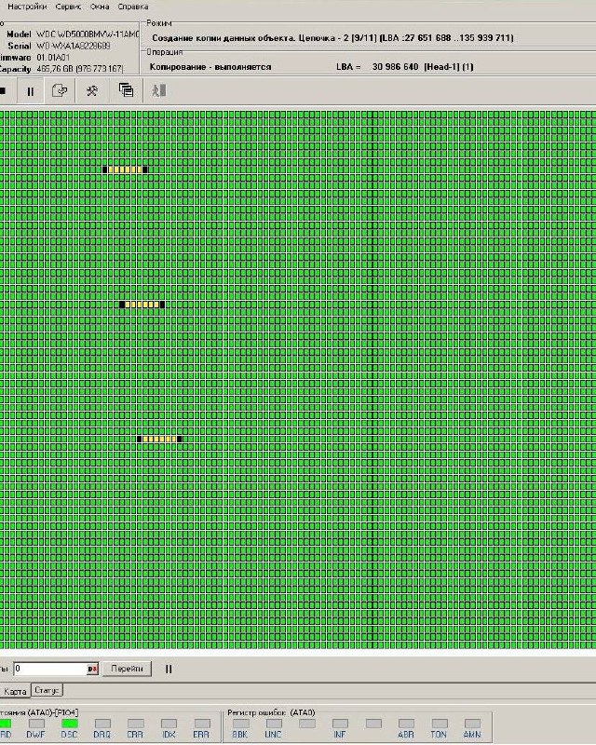Screen dimensions: 596x745
Task: Click the LBA value 30 986 640
Action: [x=396, y=67]
